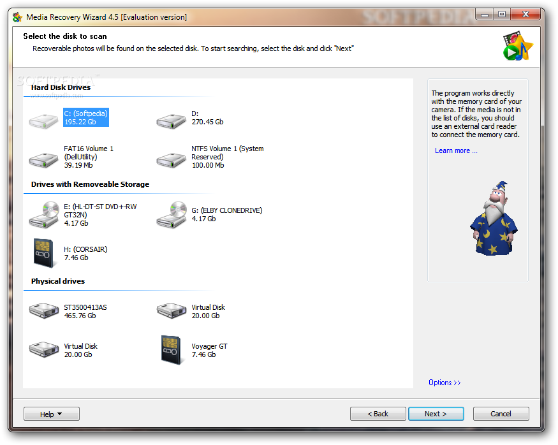Click the '465.76 Gb' size text
The height and width of the screenshot is (445, 558).
point(80,316)
